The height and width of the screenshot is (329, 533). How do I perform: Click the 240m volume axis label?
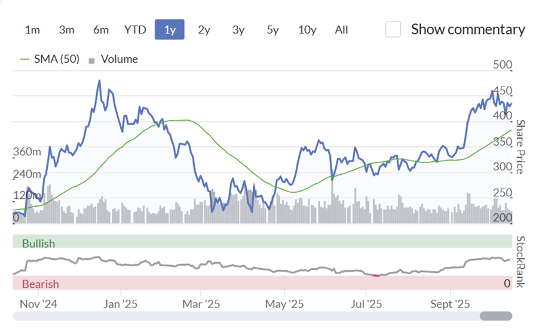pyautogui.click(x=27, y=174)
